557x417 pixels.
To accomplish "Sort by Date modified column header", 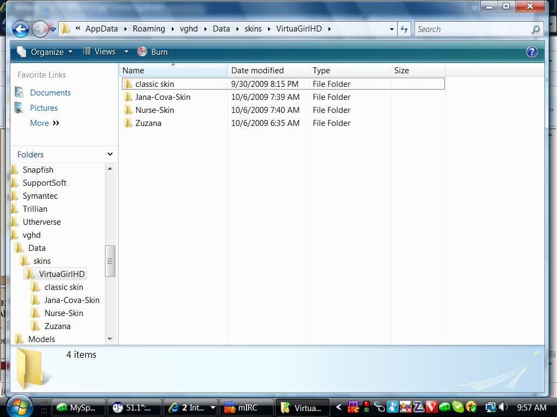I will (268, 70).
